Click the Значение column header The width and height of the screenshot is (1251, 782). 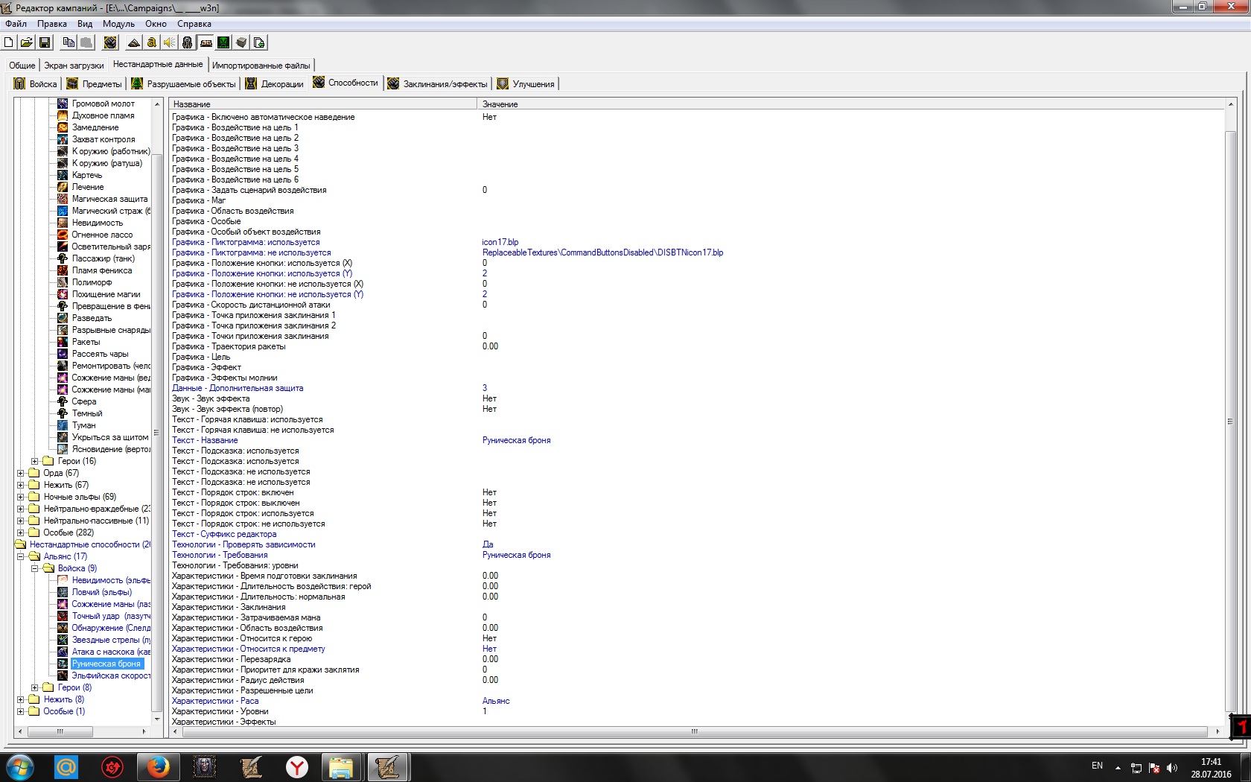click(x=851, y=104)
